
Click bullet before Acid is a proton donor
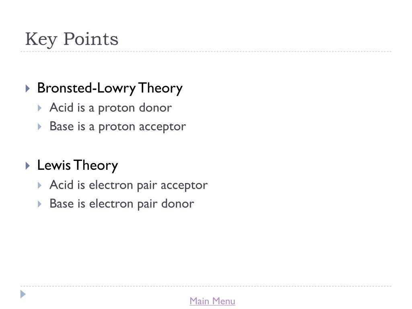[40, 108]
